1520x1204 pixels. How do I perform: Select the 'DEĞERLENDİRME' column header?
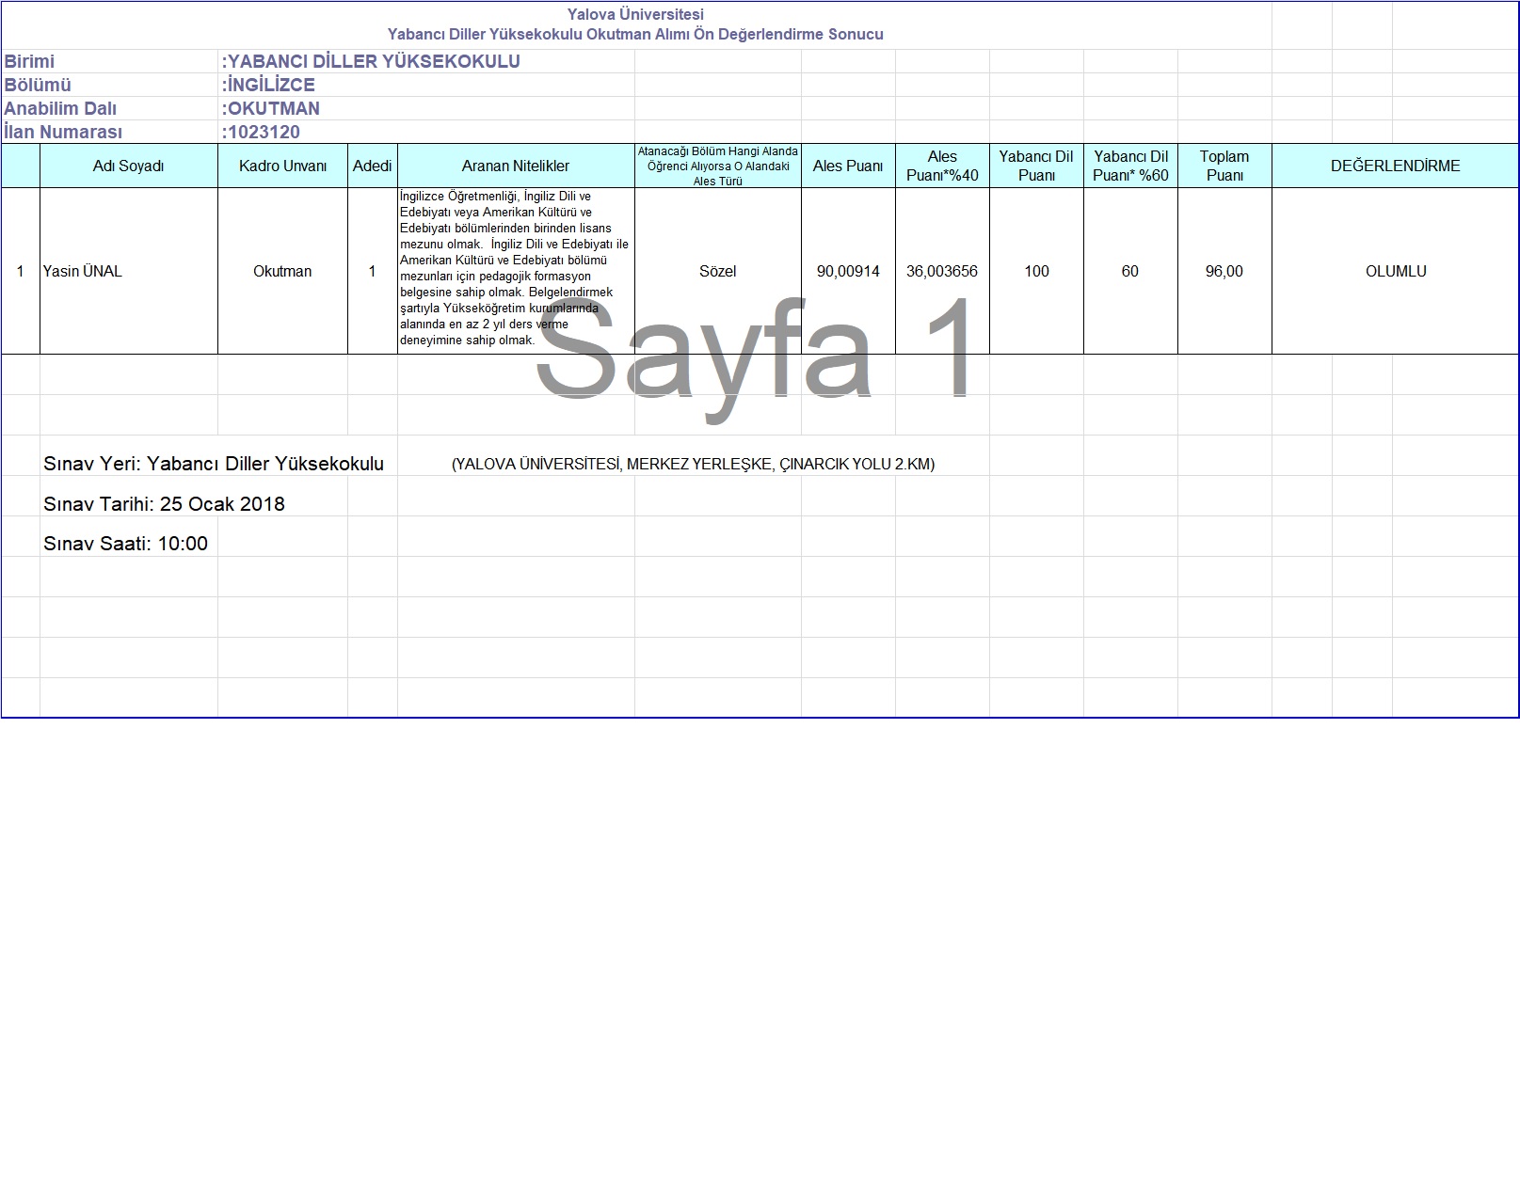point(1396,166)
